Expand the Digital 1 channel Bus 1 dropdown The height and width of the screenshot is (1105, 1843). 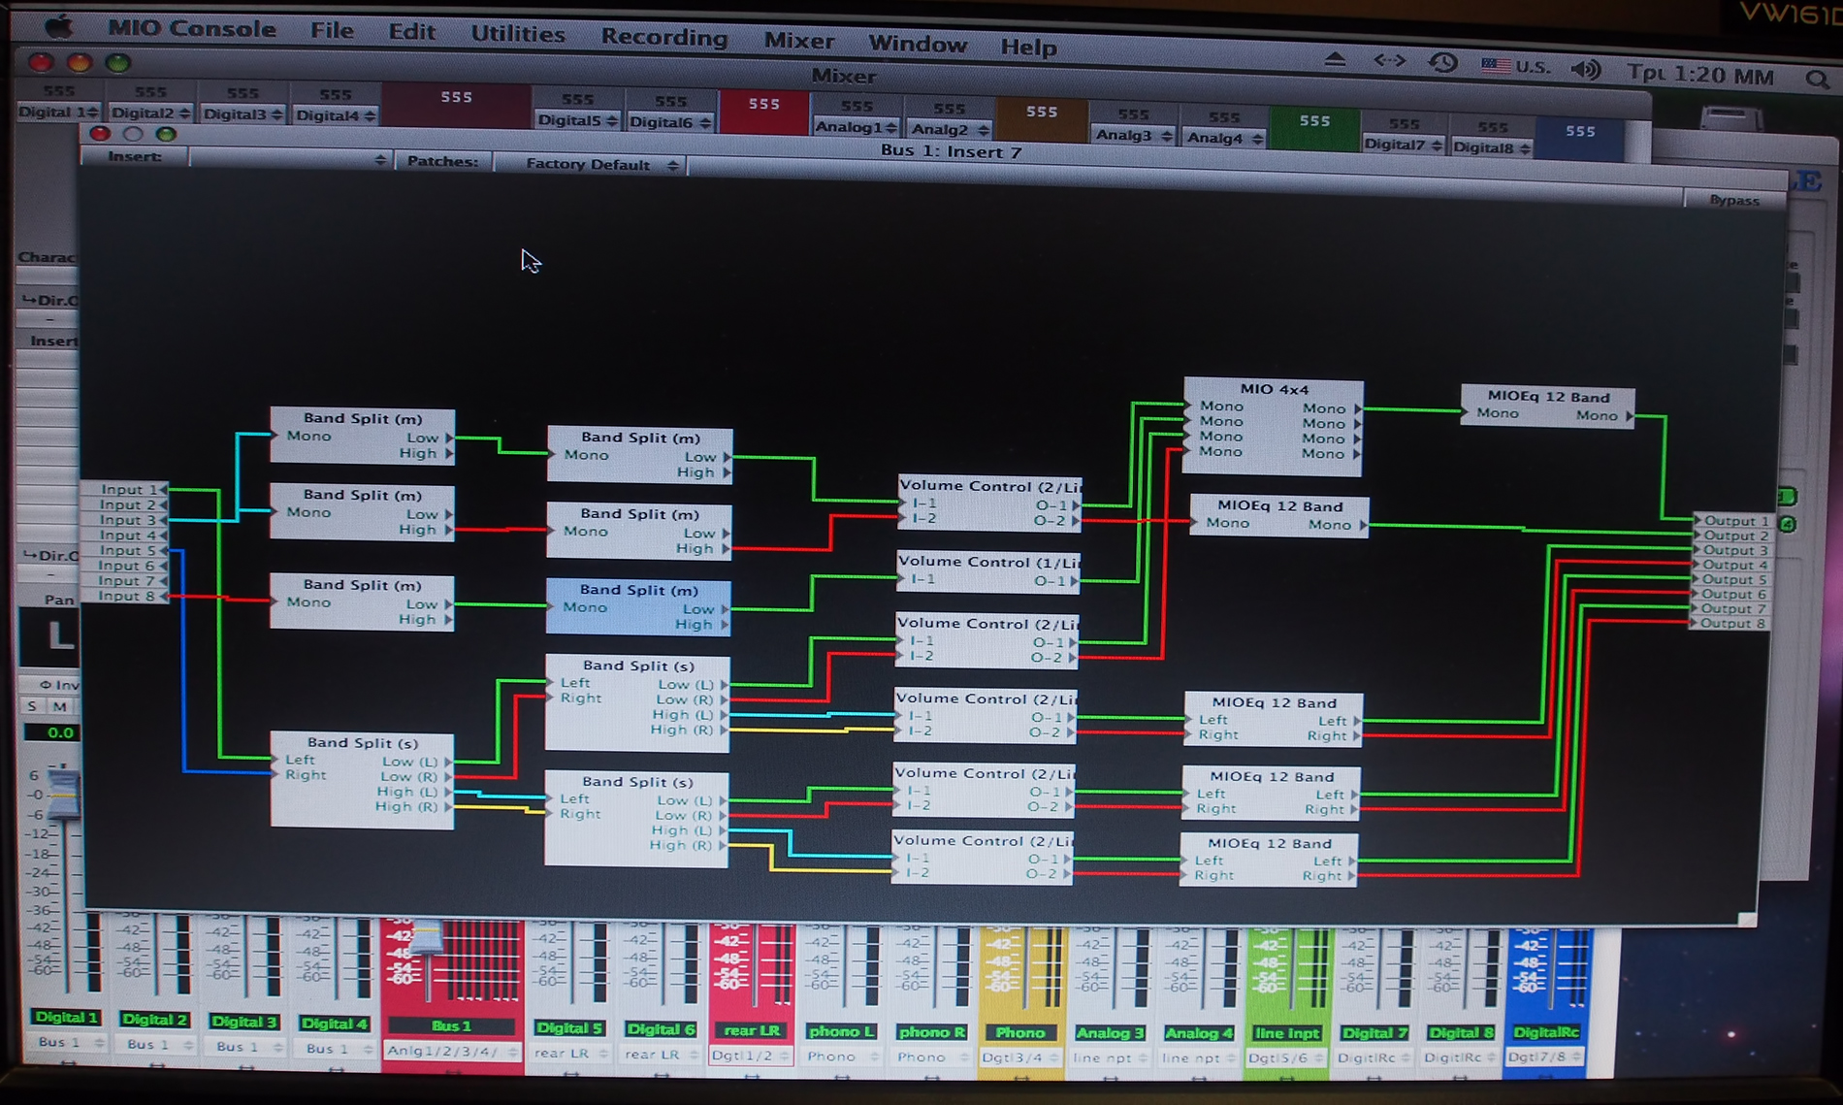(x=68, y=1042)
